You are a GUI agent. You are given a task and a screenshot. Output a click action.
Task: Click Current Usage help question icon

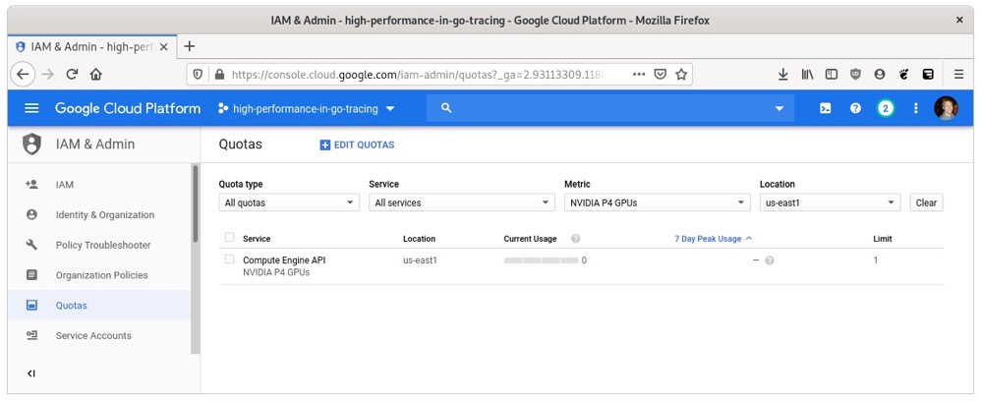coord(576,239)
